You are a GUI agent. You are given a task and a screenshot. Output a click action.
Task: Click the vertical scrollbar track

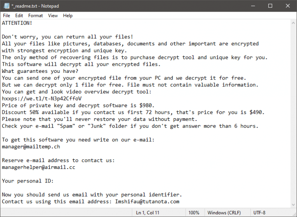pos(294,116)
